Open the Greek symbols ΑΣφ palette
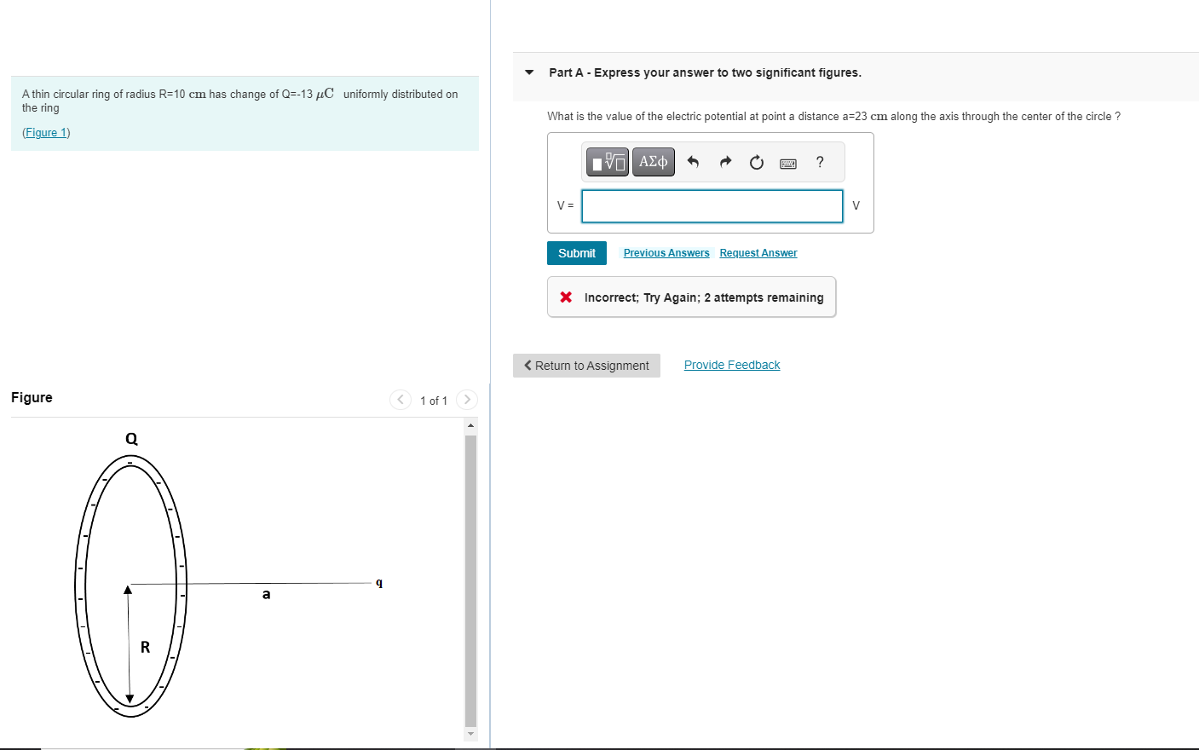This screenshot has width=1199, height=750. click(653, 161)
